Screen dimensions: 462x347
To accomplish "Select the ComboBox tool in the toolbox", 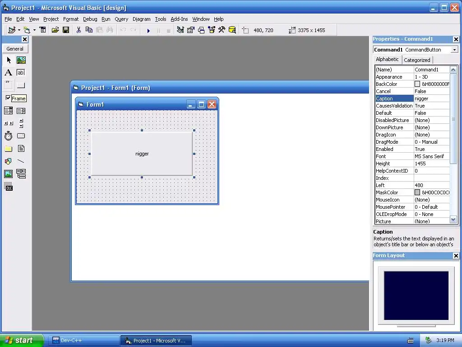I will 9,111.
